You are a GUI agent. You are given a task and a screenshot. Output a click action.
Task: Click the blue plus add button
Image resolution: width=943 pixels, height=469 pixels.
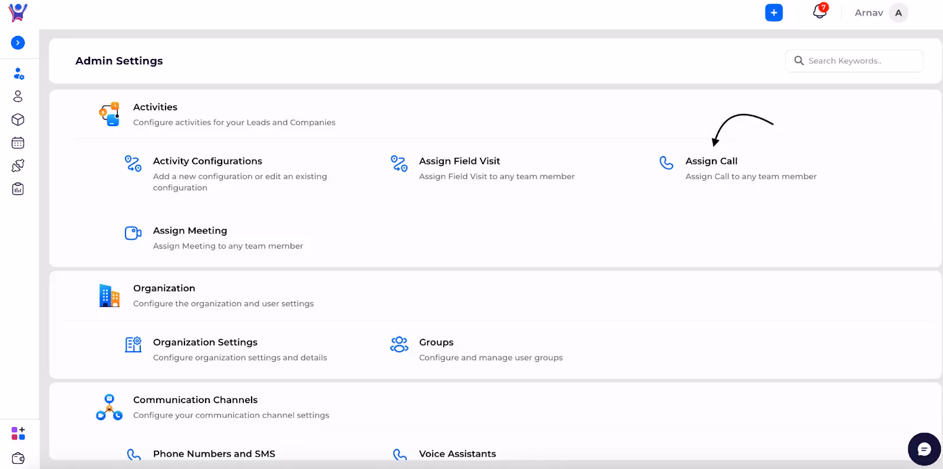click(x=774, y=12)
